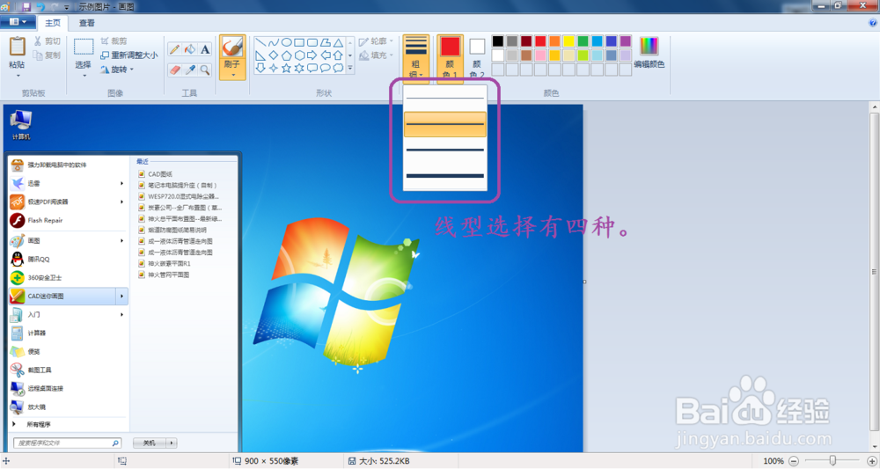Choose the Oval callout shape
Viewport: 880px width, 469px height.
click(325, 68)
